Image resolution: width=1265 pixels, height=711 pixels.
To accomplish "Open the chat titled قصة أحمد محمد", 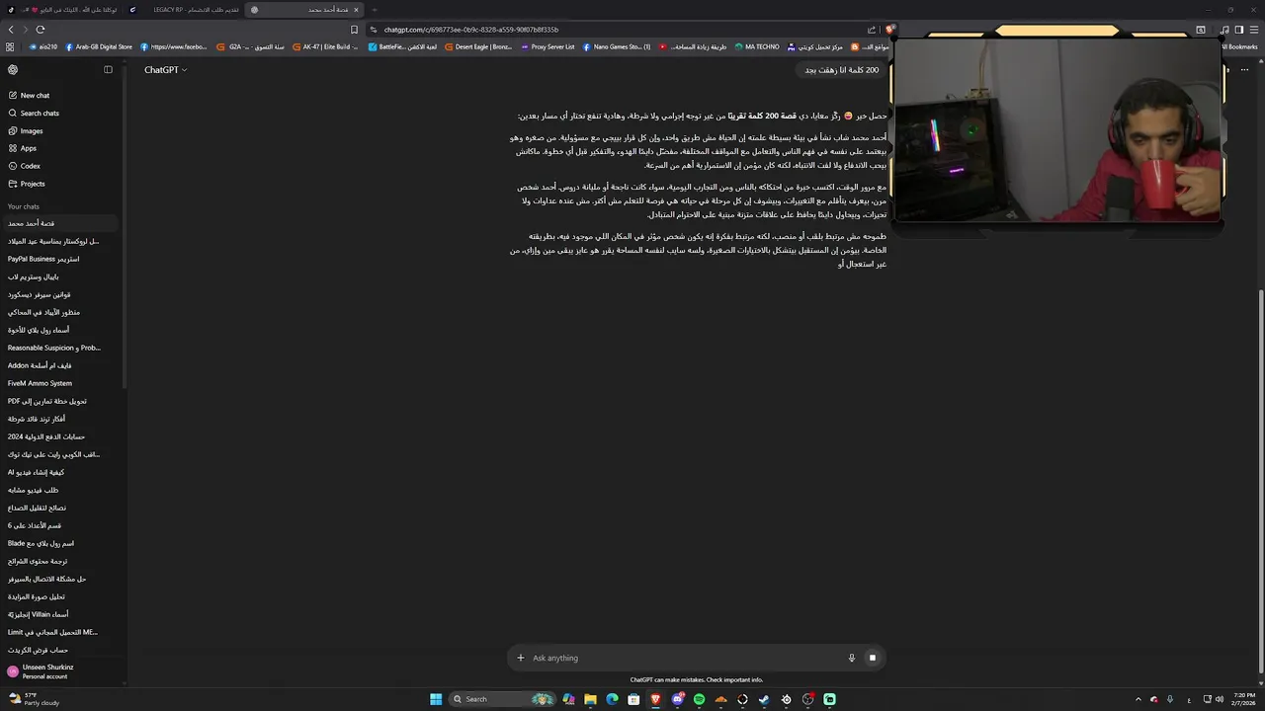I will [x=59, y=223].
